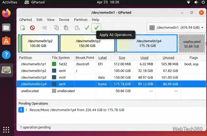This screenshot has width=207, height=136.
Task: Click the Copy partition toolbar icon
Action: click(x=56, y=28)
